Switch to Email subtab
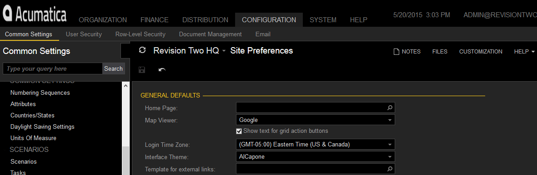 pos(263,34)
